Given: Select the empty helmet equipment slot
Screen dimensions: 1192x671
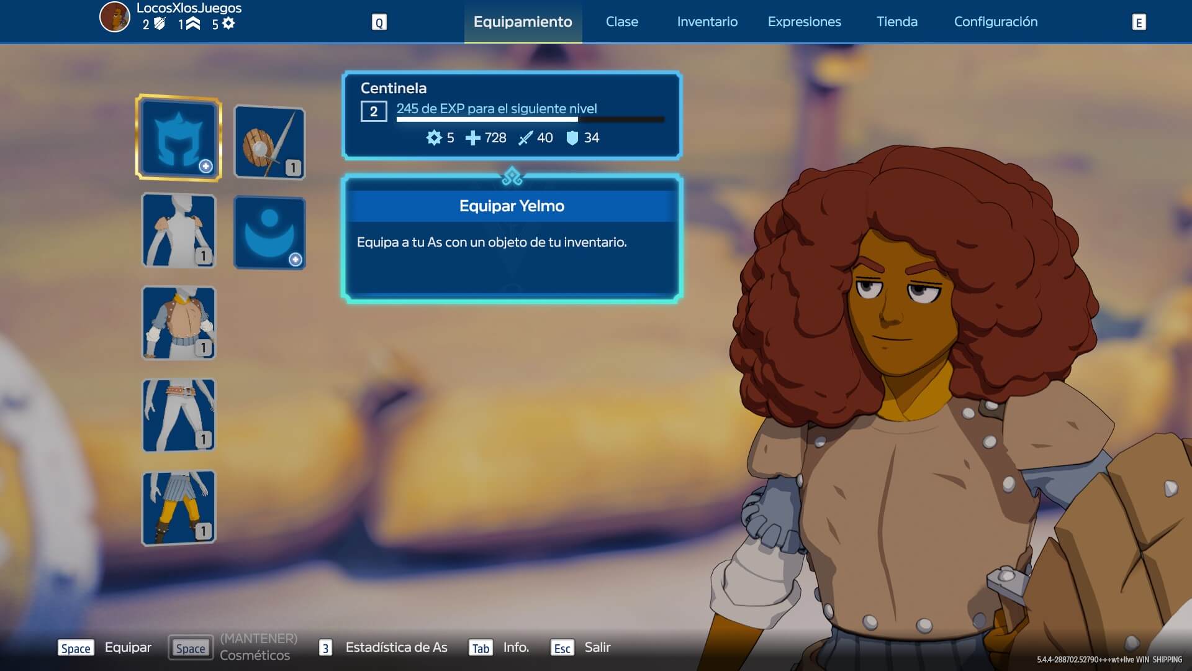Looking at the screenshot, I should click(179, 138).
